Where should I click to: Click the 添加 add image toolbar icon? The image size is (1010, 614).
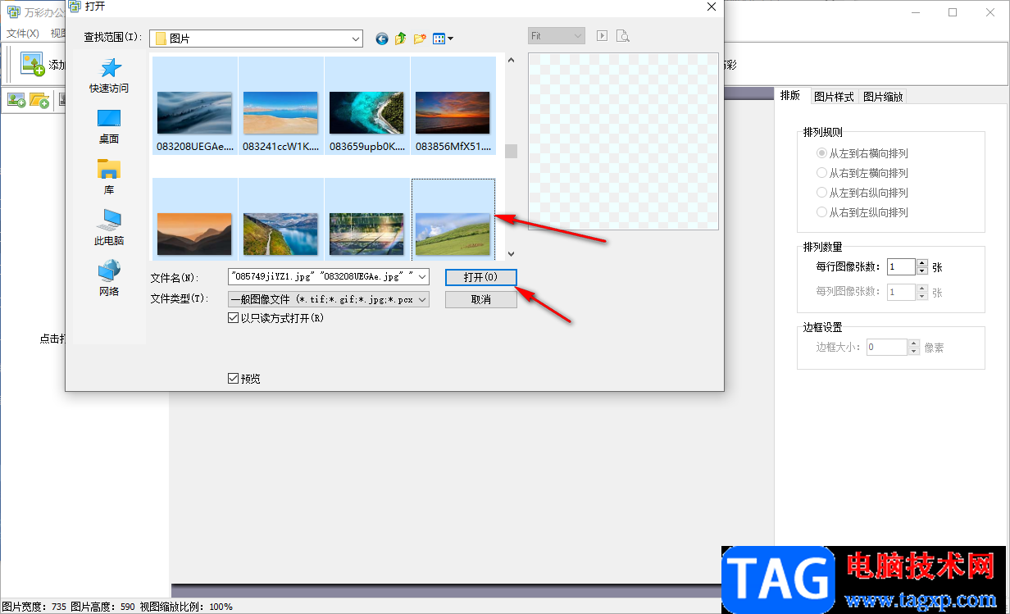point(32,64)
